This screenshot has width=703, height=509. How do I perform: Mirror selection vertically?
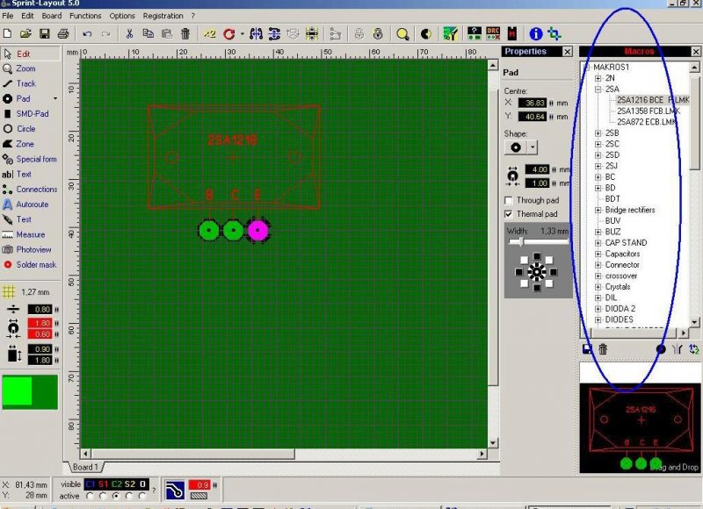click(x=274, y=33)
